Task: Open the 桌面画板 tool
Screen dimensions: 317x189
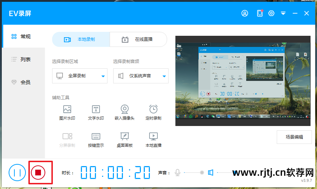Action: tap(124, 140)
